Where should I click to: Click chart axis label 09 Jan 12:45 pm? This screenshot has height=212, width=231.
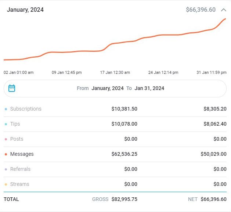coord(67,72)
